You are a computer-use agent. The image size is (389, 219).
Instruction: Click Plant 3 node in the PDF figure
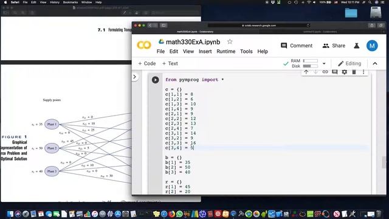(x=52, y=172)
